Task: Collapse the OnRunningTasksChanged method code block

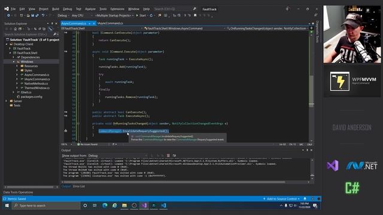Action: (x=78, y=124)
